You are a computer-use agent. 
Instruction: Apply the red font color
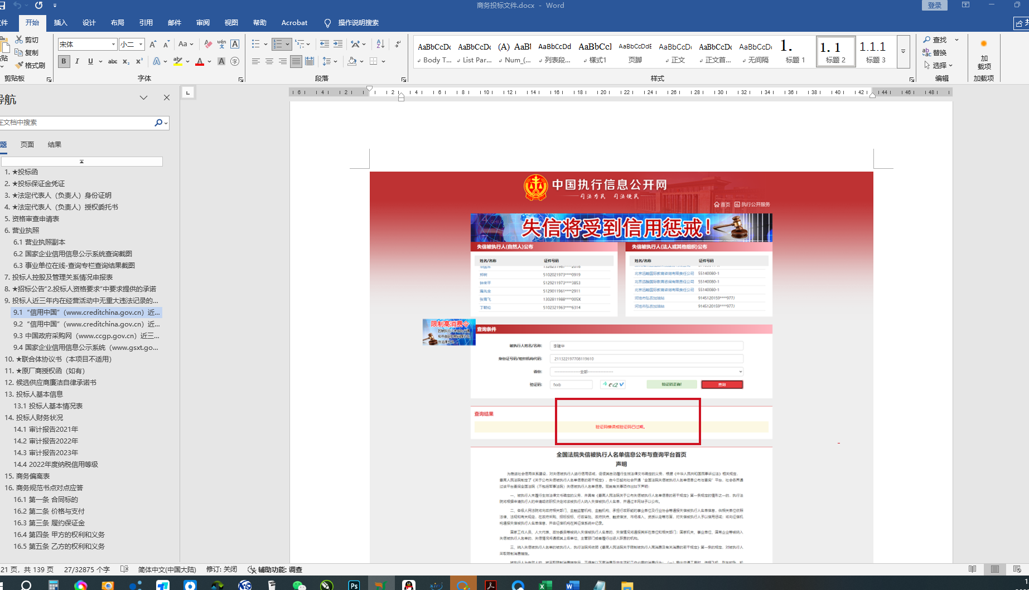tap(200, 61)
